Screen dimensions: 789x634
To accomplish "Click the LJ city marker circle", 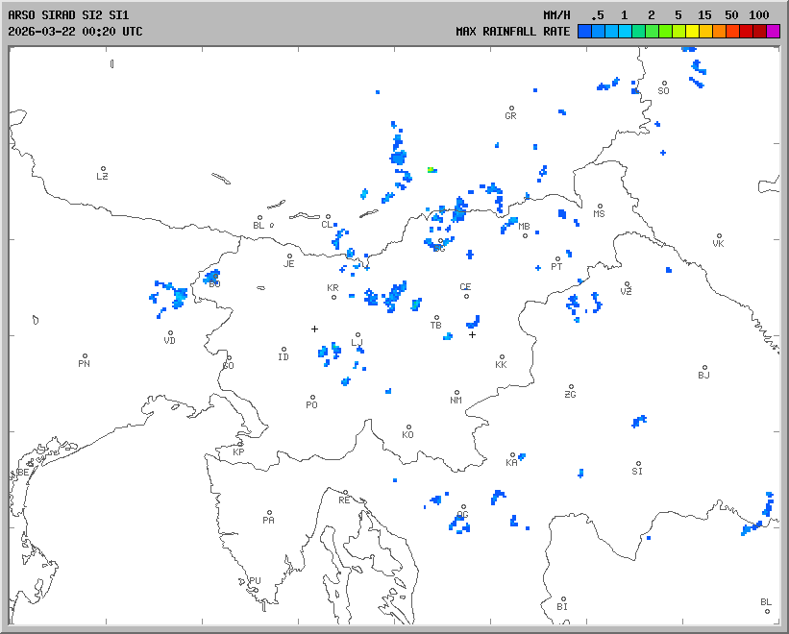I will pos(358,335).
